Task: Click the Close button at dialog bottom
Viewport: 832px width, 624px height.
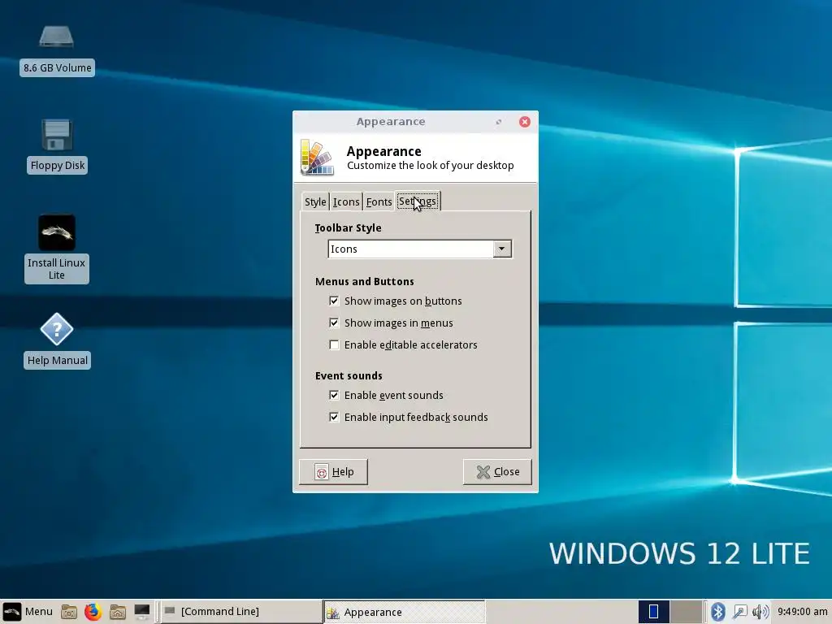Action: pyautogui.click(x=497, y=472)
